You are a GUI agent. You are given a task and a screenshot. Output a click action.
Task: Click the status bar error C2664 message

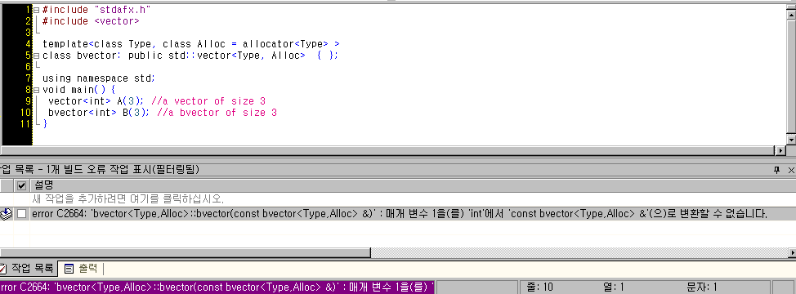pyautogui.click(x=217, y=287)
